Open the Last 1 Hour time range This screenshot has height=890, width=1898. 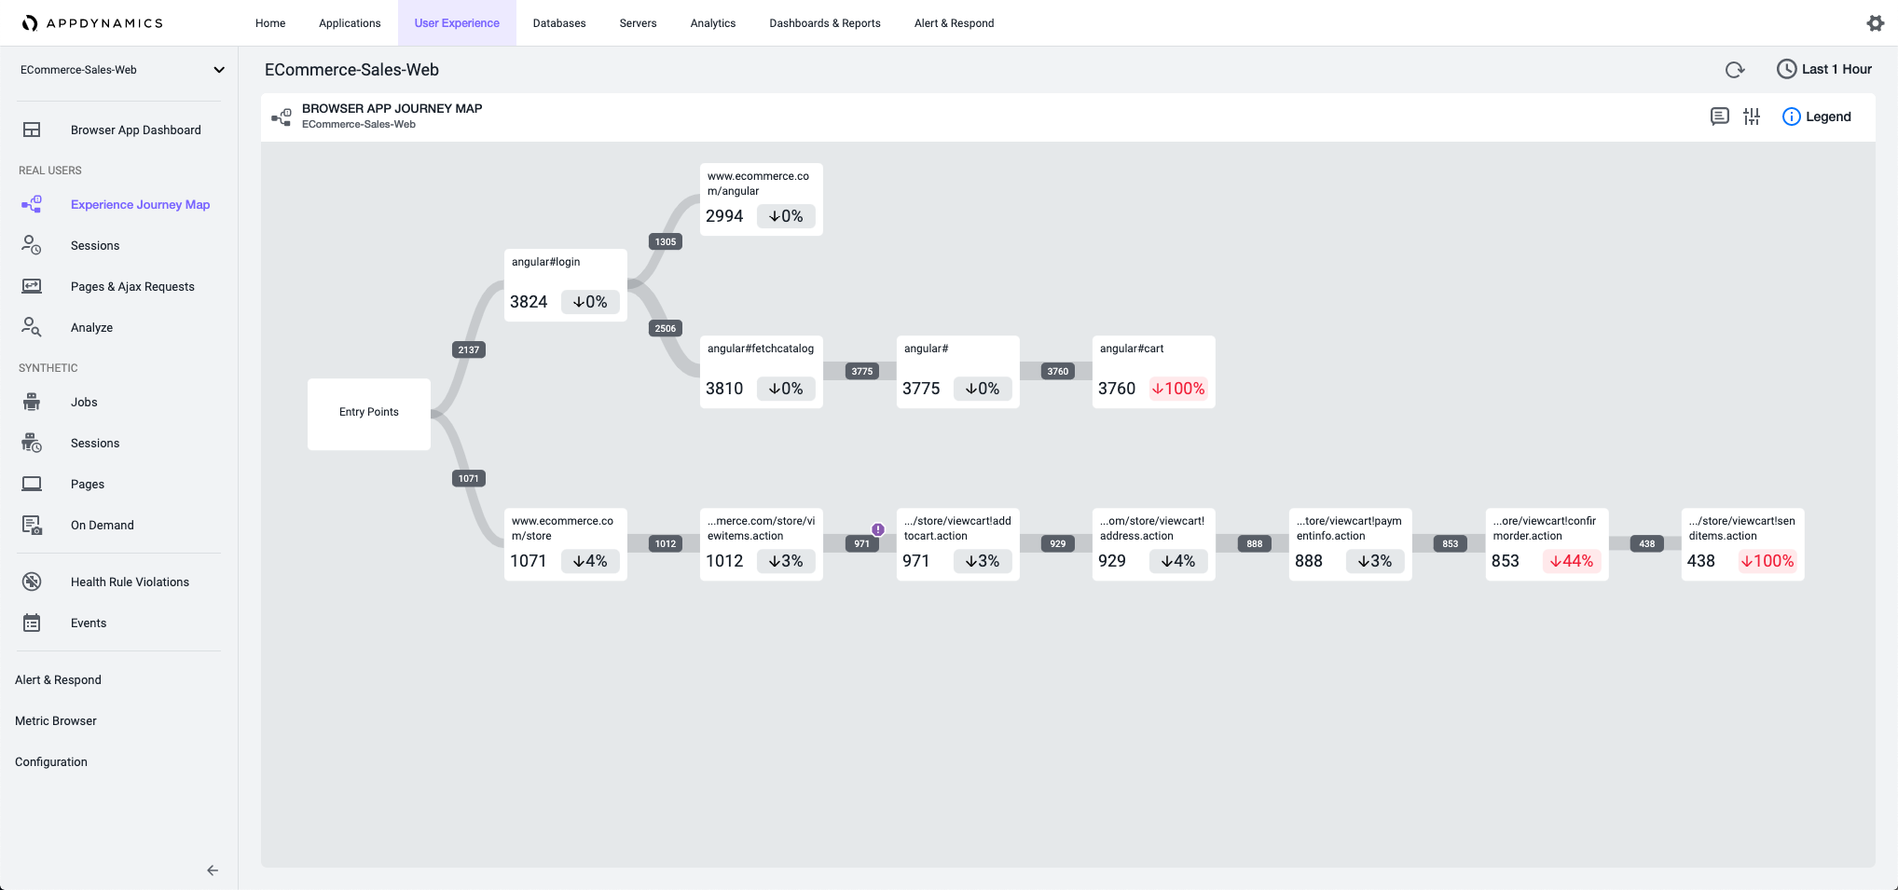click(x=1824, y=69)
